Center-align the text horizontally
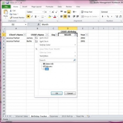The image size is (123, 123). click(65, 16)
